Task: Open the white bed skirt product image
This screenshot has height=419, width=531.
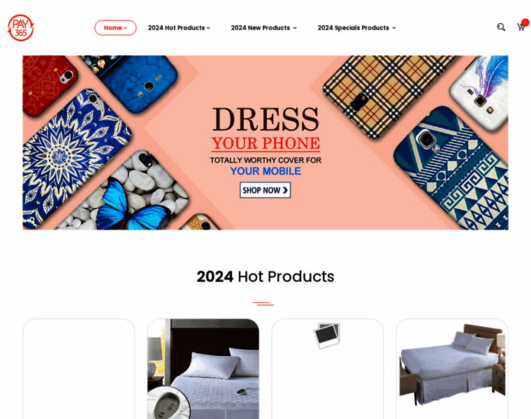Action: tap(452, 364)
